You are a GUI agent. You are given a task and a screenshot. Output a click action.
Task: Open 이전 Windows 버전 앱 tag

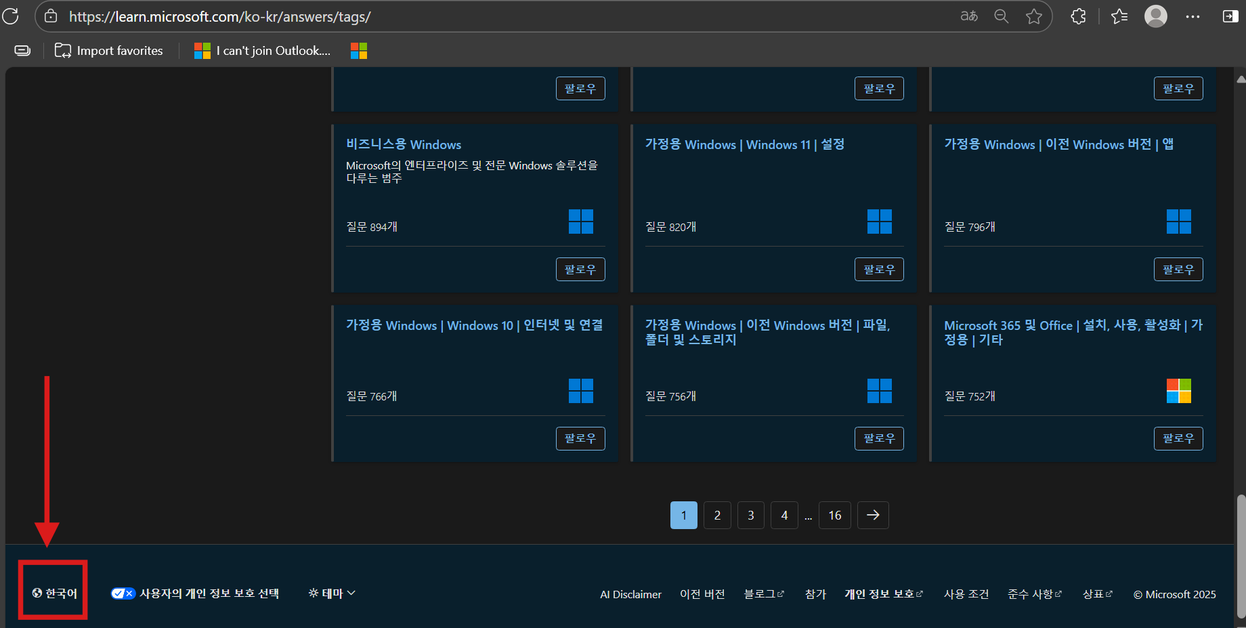tap(1059, 144)
